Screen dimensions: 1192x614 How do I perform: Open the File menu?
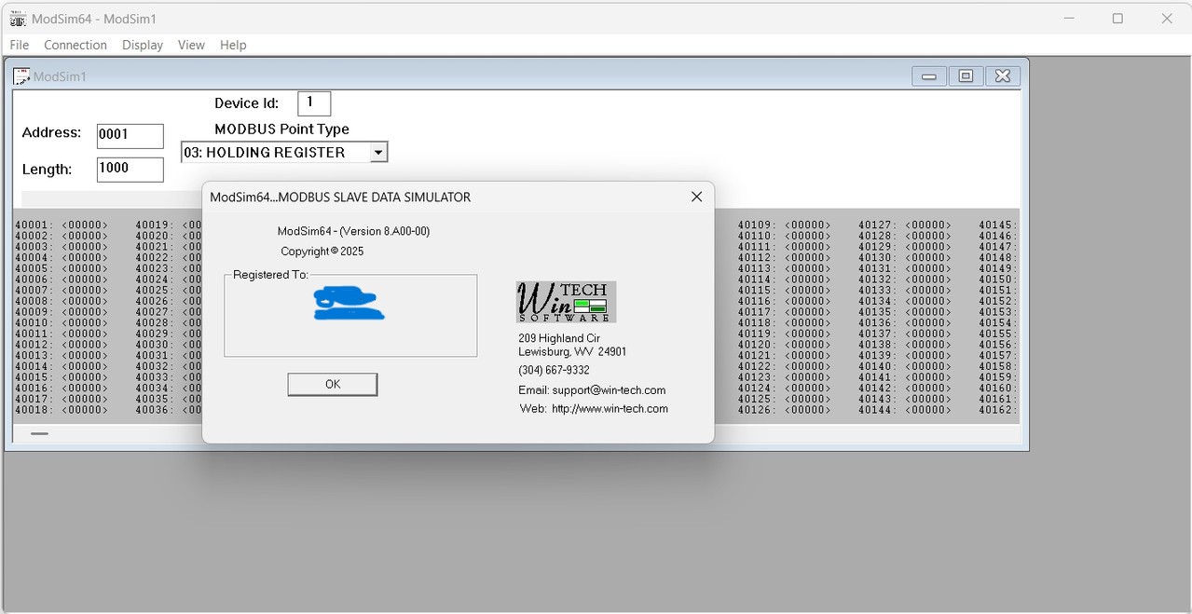click(x=20, y=45)
